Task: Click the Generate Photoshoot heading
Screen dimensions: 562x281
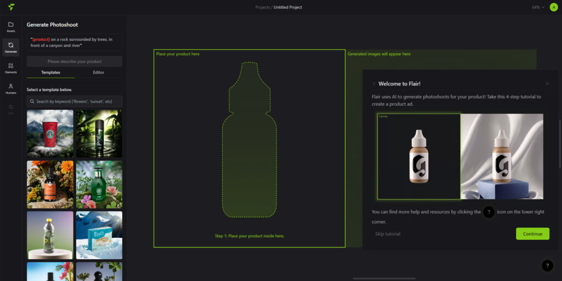Action: 52,25
